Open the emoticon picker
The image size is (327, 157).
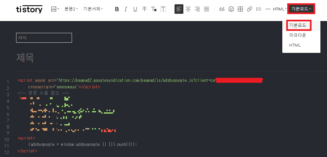coord(231,9)
